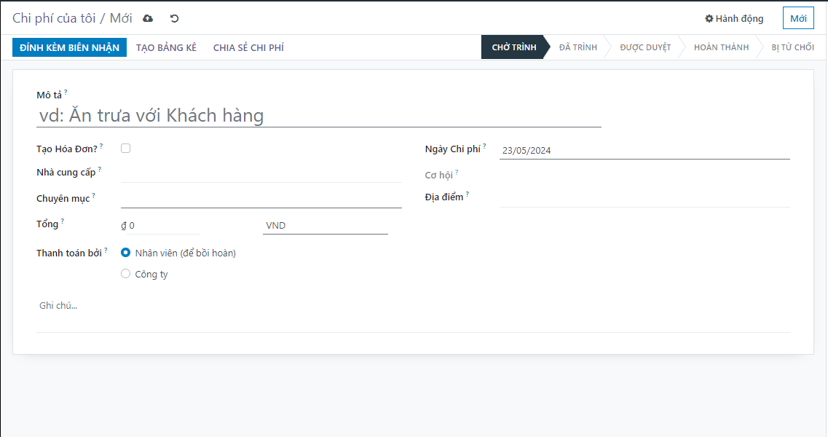This screenshot has width=828, height=437.
Task: Select the BỊ TỪ CHỐI status stage
Action: tap(792, 47)
